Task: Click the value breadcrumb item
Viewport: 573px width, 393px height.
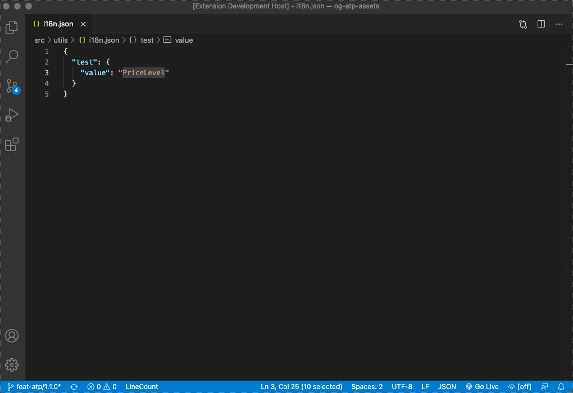Action: click(184, 40)
